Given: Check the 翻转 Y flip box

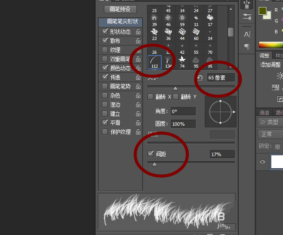Looking at the screenshot, I should click(176, 97).
